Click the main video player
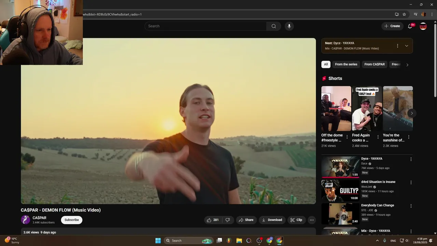437x246 pixels. (168, 121)
